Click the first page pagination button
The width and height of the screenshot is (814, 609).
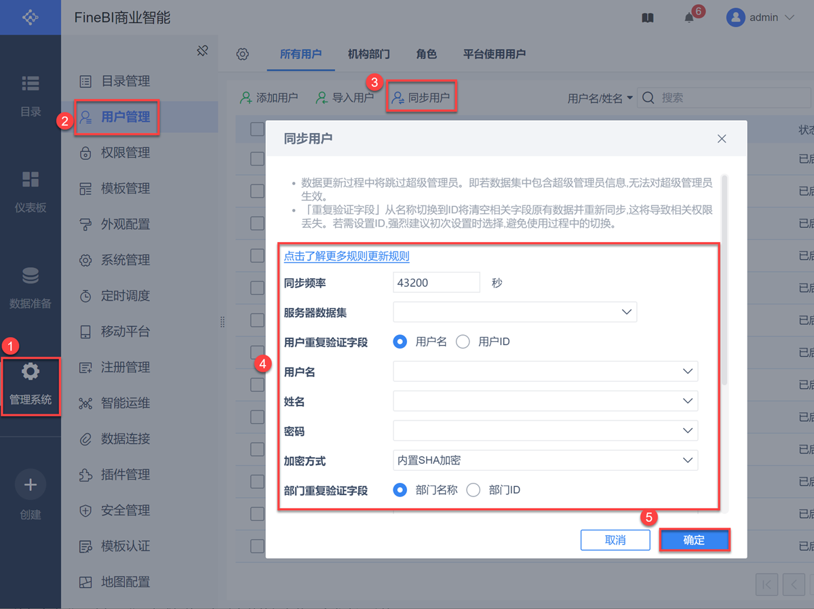click(x=767, y=584)
